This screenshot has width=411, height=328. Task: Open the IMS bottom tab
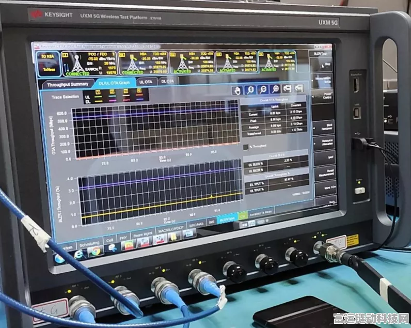[x=212, y=222]
